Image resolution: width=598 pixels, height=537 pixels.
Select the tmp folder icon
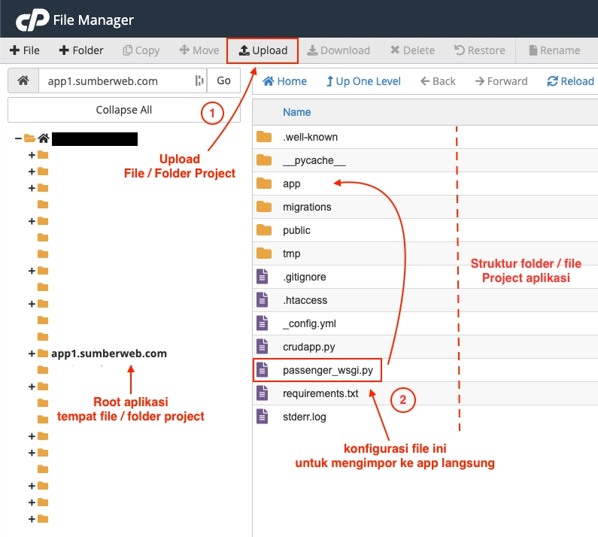click(264, 253)
